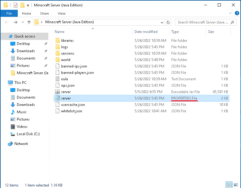Viewport: 241px width, 188px height.
Task: Click the '10 KB' size cell
Action: tap(224, 105)
